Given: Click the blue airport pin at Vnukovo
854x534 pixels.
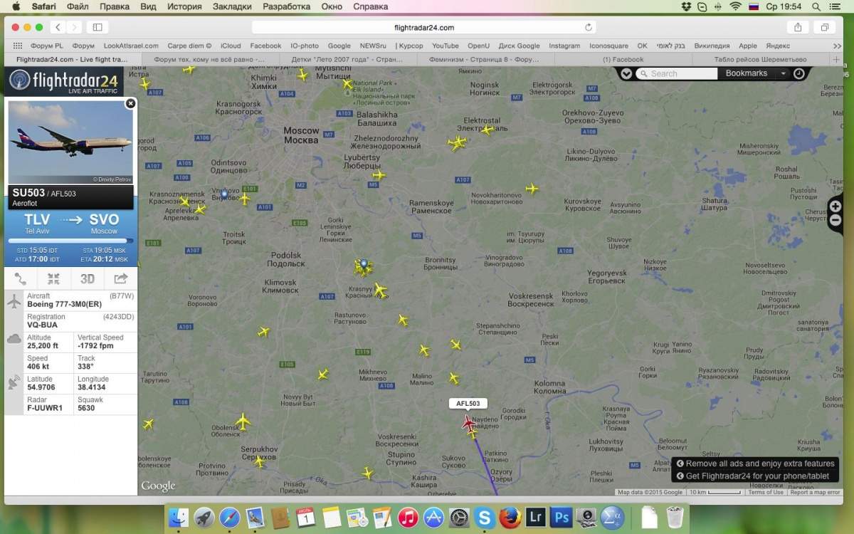Looking at the screenshot, I should pyautogui.click(x=224, y=194).
